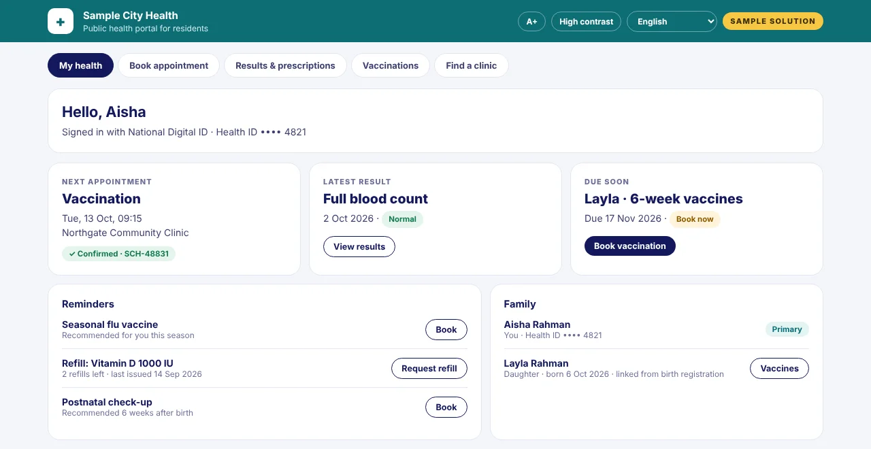Click Recommended for you this season text
Image resolution: width=871 pixels, height=449 pixels.
pos(128,335)
